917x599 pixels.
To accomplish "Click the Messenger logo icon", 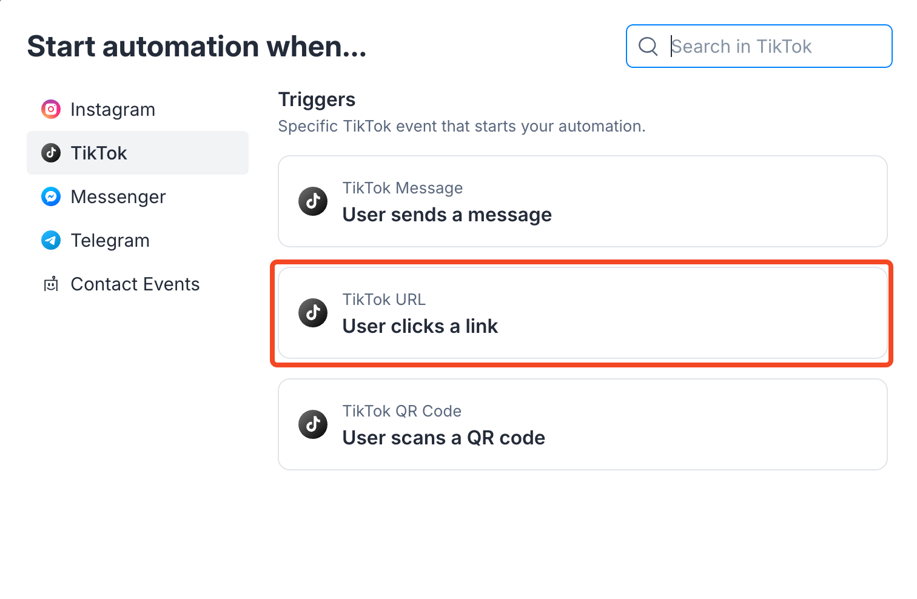I will click(51, 196).
